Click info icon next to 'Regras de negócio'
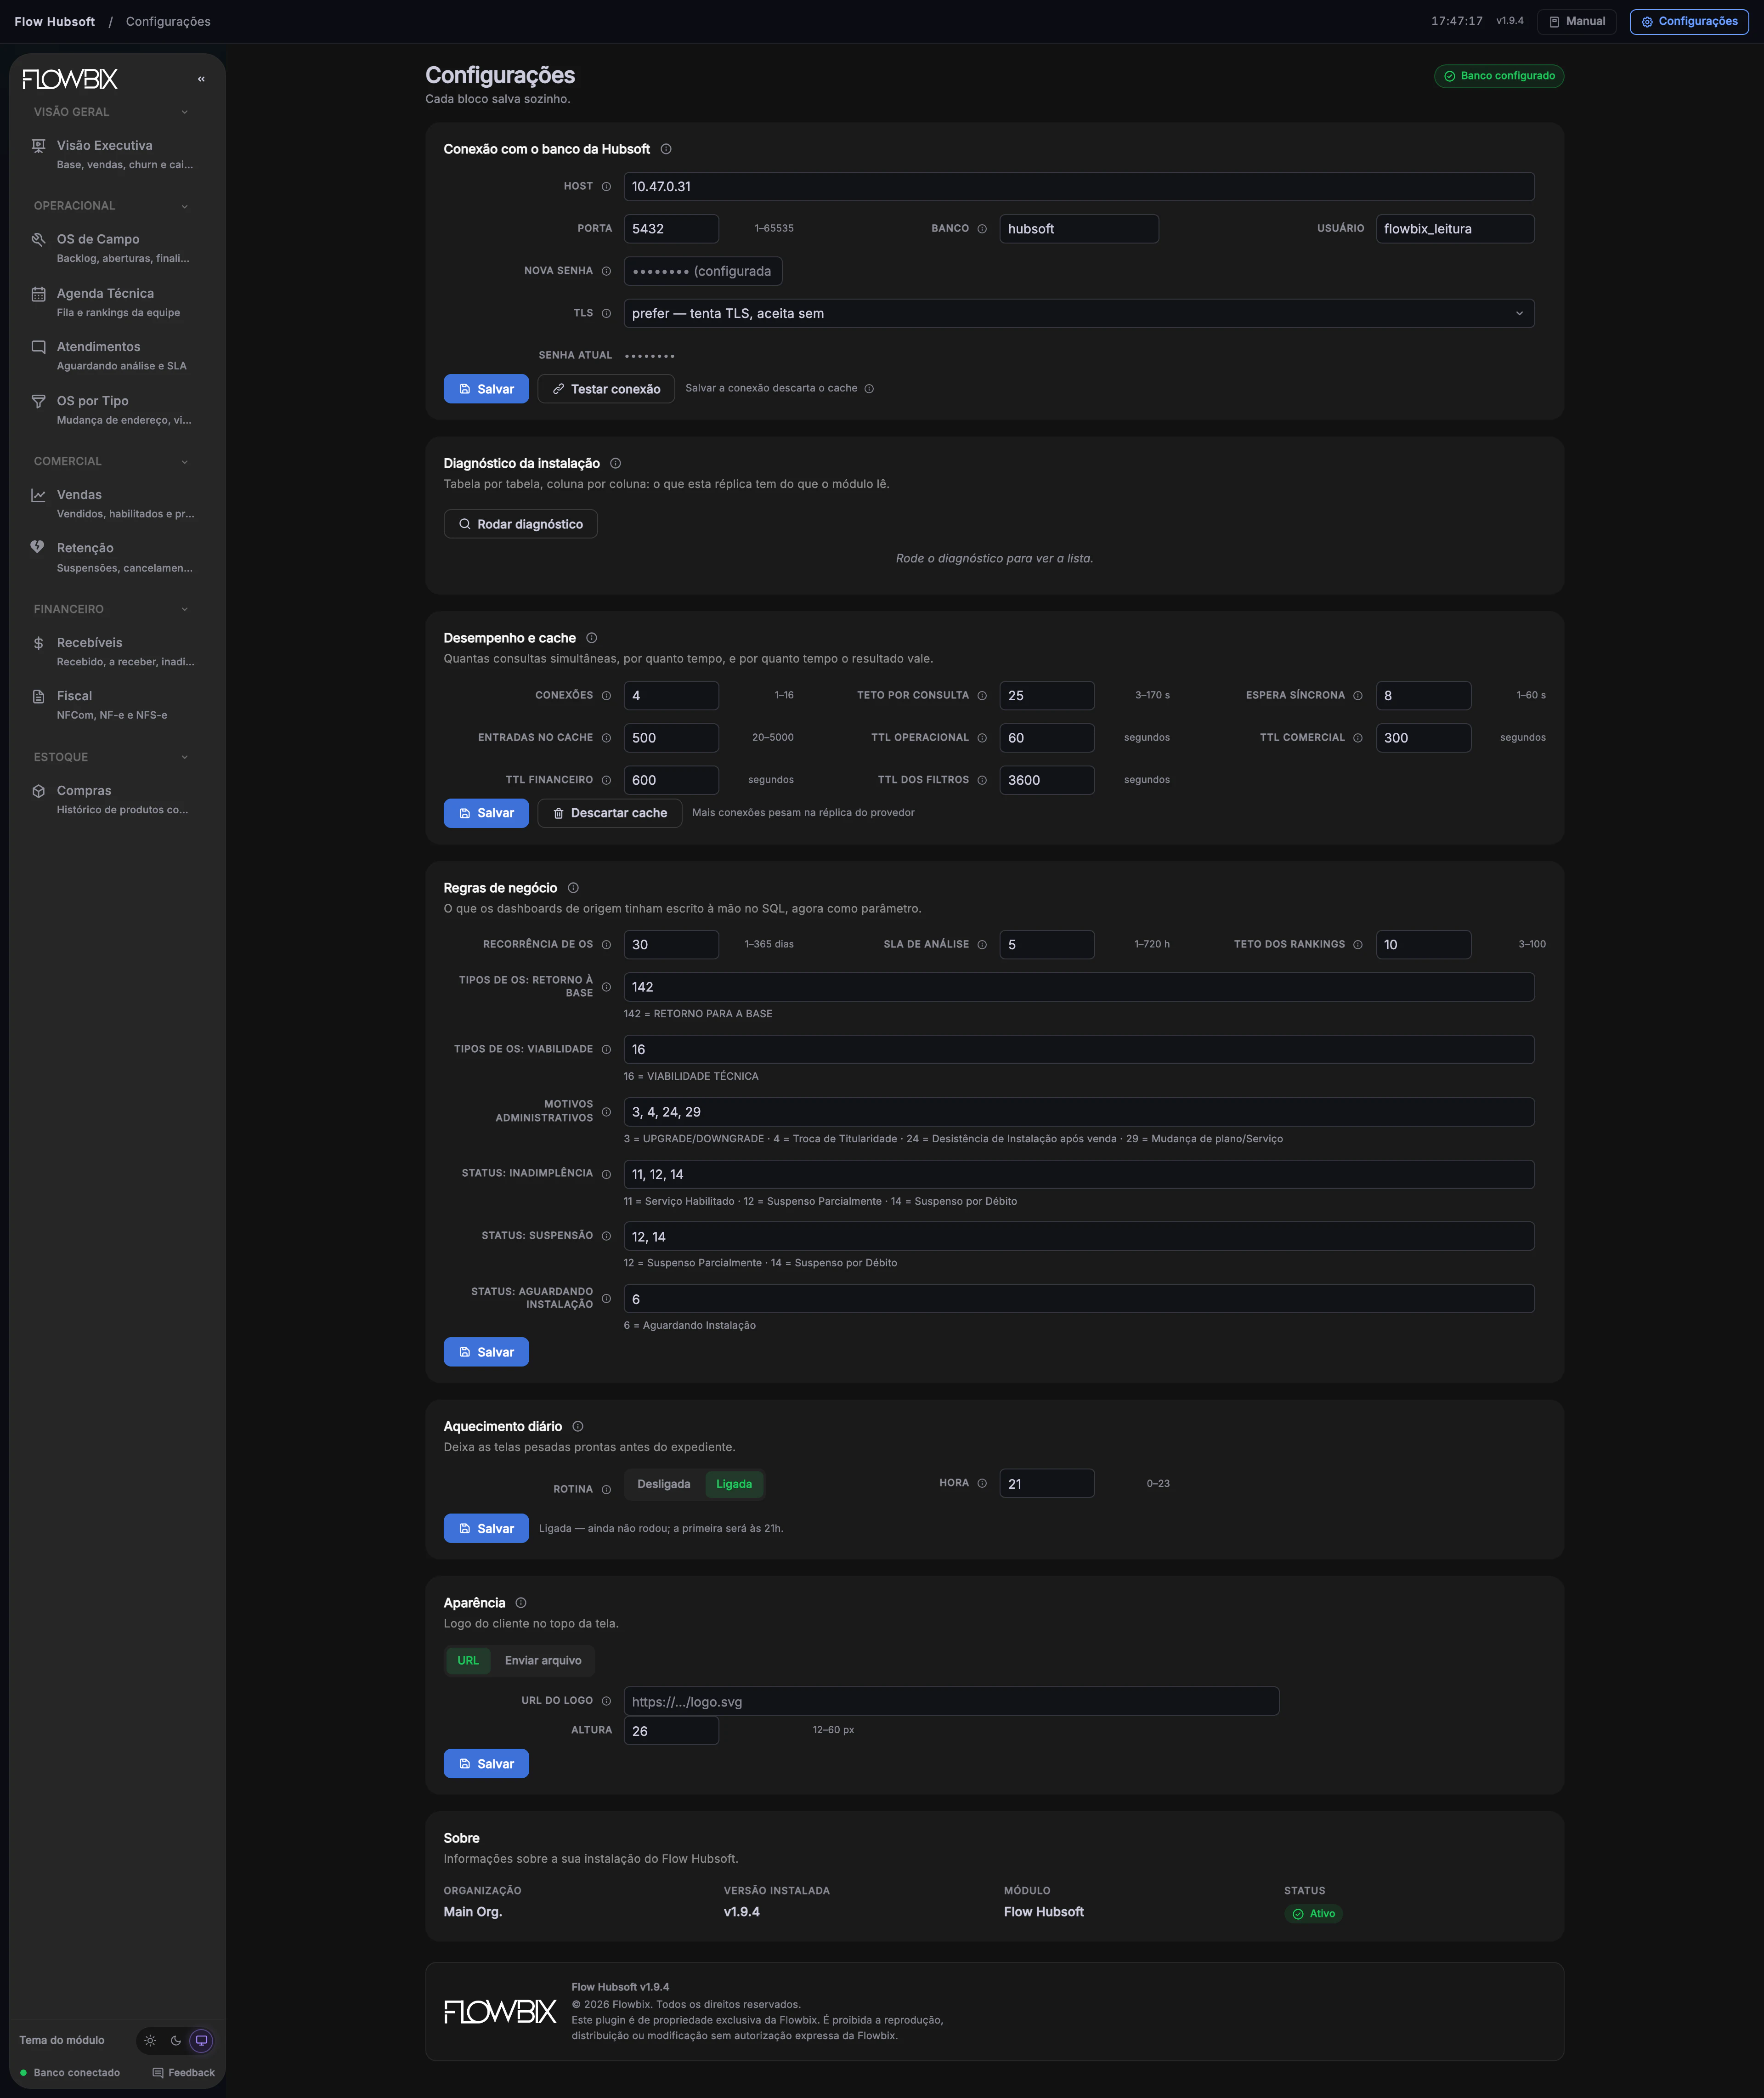This screenshot has height=2098, width=1764. (x=573, y=888)
